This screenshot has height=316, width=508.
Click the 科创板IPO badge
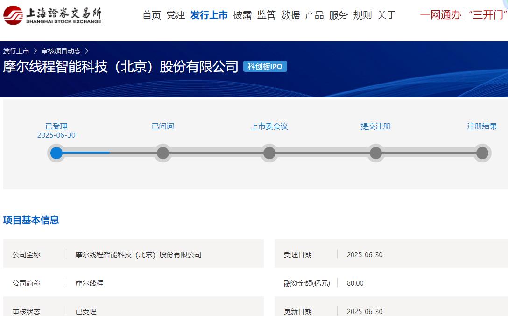265,66
